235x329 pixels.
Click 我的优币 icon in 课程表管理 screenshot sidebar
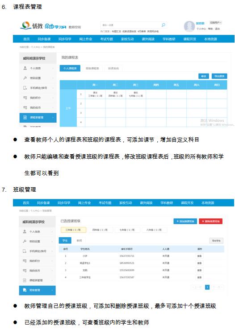pos(25,107)
